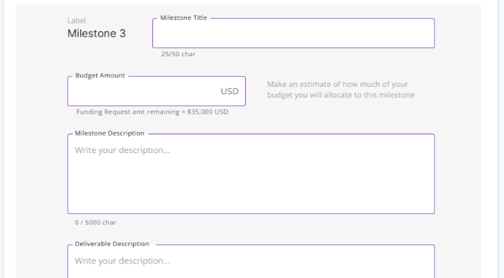
Task: Click the "Deliverable Description" floating field label
Action: point(111,244)
